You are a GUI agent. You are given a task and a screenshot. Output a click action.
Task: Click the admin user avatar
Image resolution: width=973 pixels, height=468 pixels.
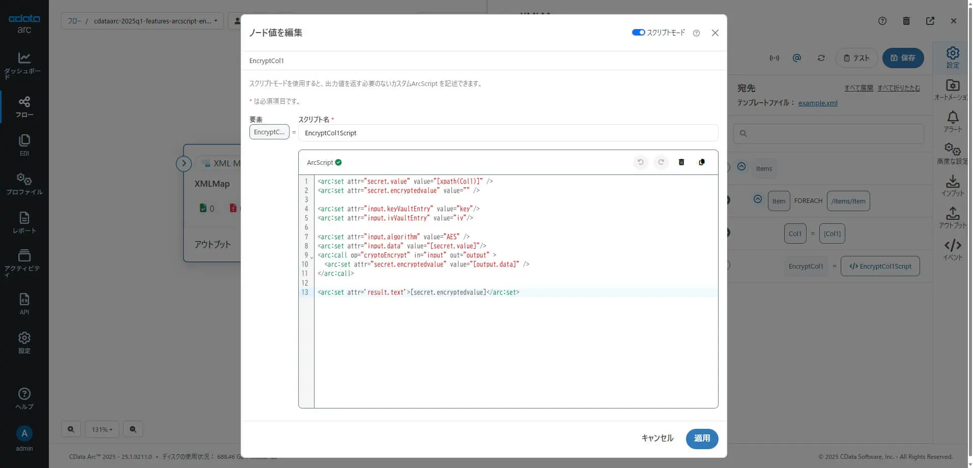[24, 433]
